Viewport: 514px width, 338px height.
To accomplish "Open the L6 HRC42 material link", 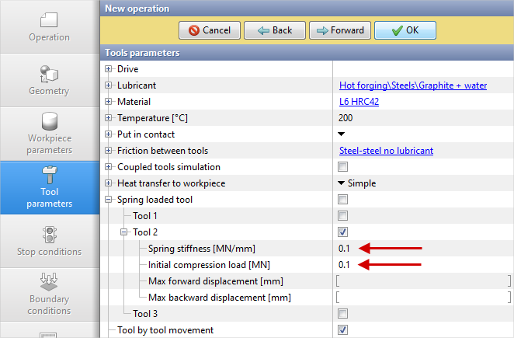I will pyautogui.click(x=359, y=102).
